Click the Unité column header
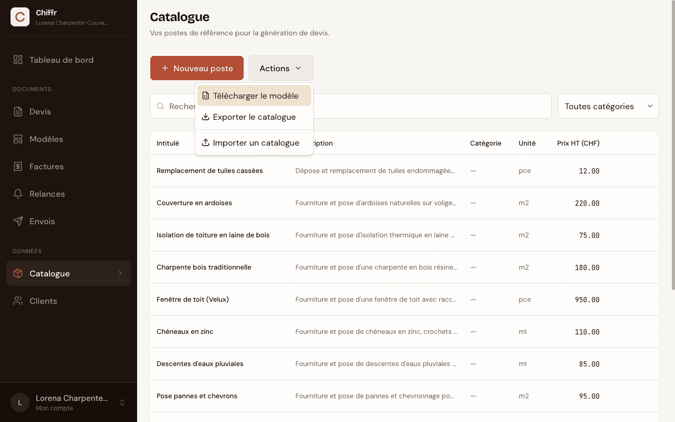The image size is (675, 422). 527,143
